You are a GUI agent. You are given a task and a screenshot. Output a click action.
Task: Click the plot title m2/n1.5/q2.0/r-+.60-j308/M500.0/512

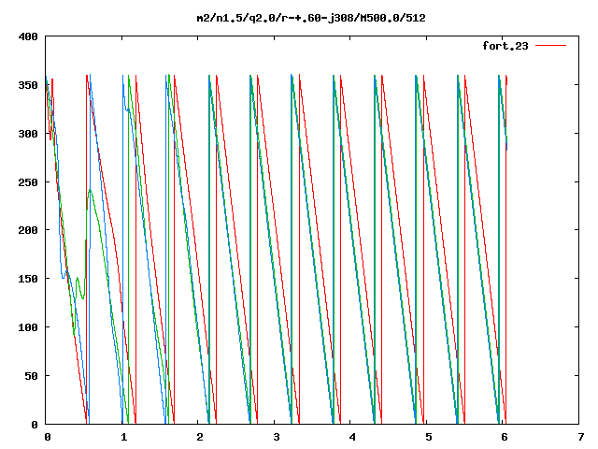coord(311,18)
